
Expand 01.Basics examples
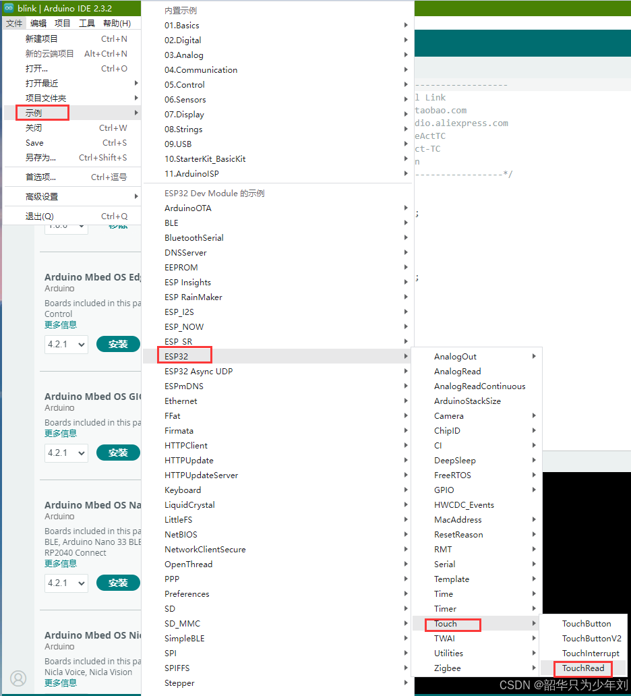coord(278,26)
